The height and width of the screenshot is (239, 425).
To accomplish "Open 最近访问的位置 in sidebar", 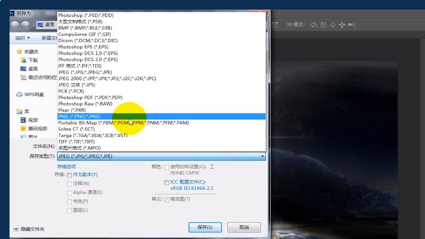I will pos(39,77).
